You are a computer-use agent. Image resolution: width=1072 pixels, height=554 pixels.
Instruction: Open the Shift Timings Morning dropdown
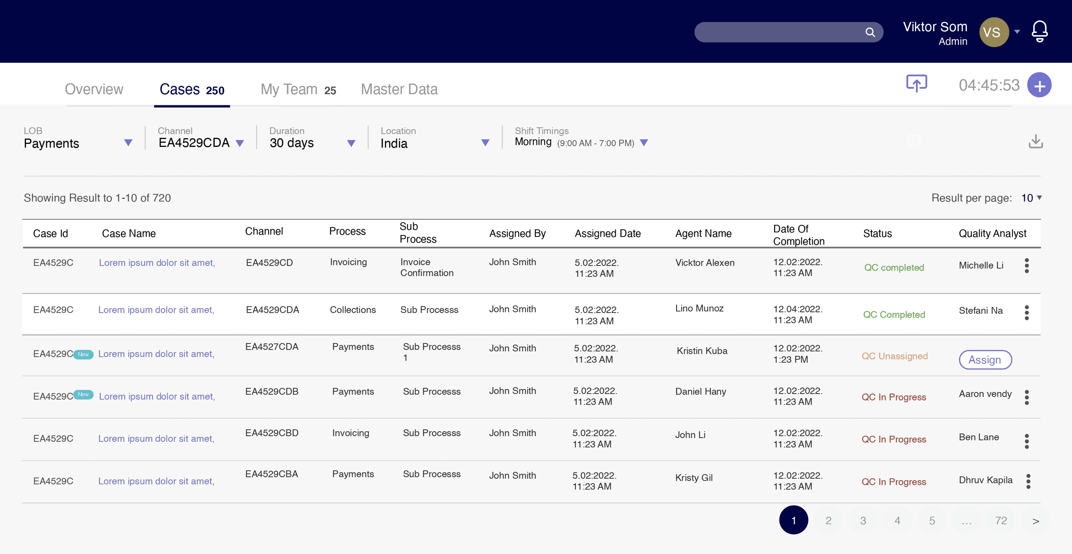644,143
